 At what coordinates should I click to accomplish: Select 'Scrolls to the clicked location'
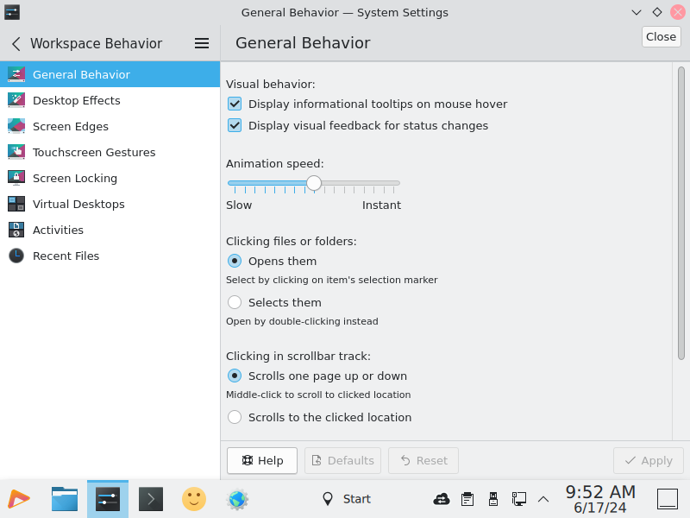pyautogui.click(x=235, y=417)
